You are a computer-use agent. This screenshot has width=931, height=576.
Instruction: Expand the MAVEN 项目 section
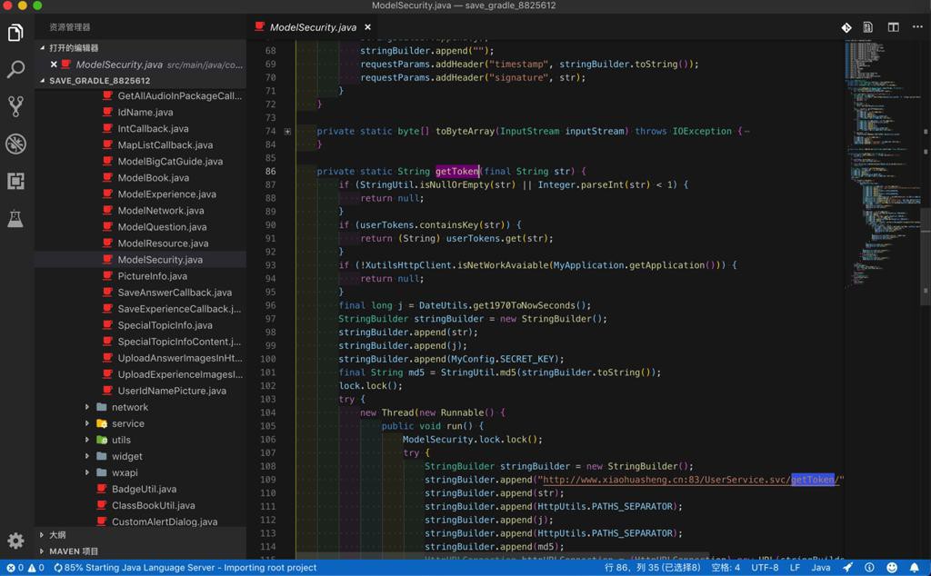pos(140,551)
